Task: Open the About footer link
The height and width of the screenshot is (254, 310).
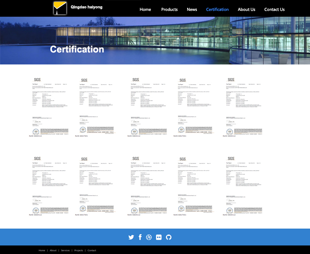Action: click(53, 251)
